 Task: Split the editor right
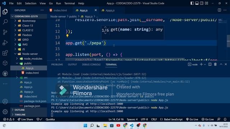click(219, 10)
